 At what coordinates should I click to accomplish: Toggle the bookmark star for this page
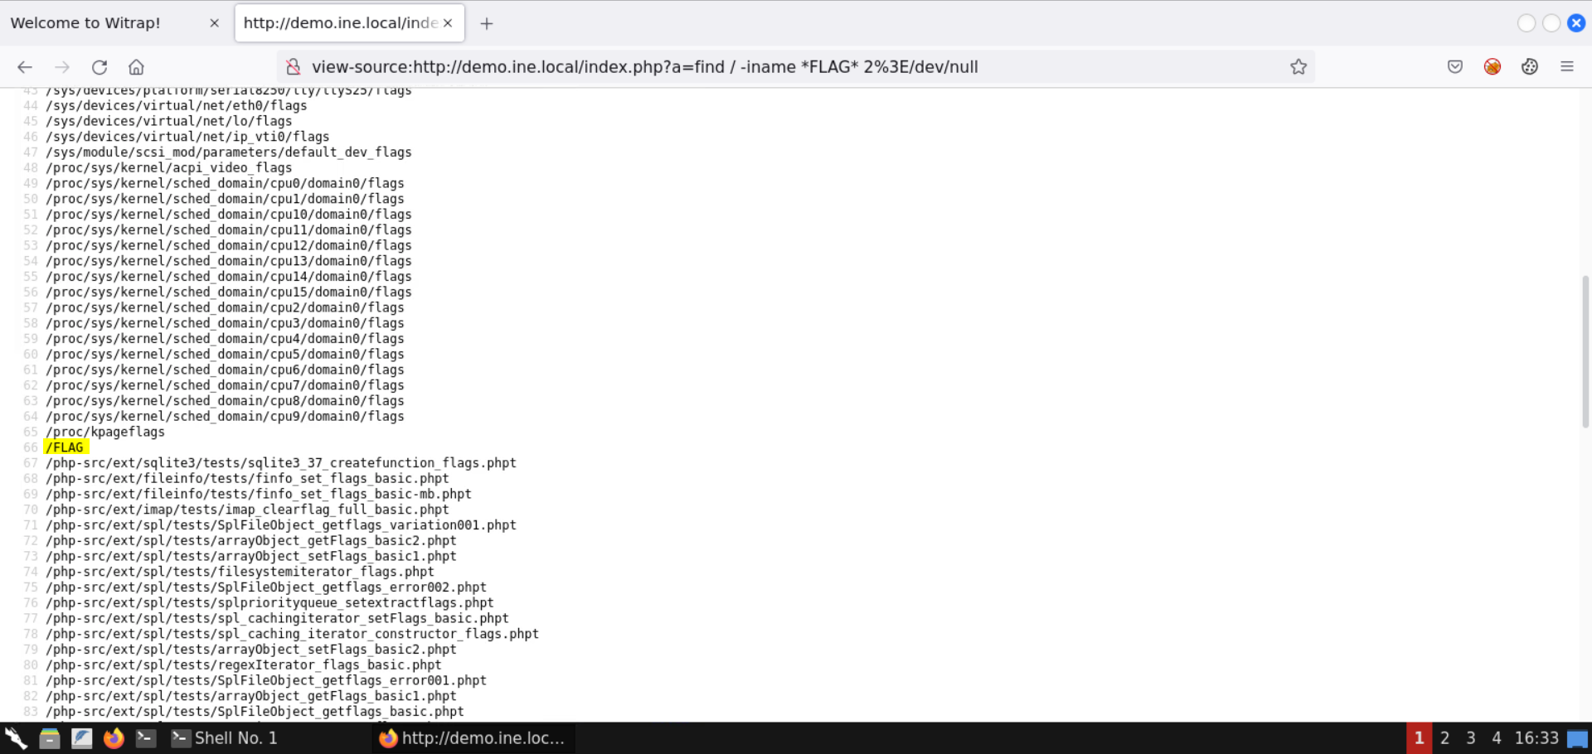(x=1298, y=67)
